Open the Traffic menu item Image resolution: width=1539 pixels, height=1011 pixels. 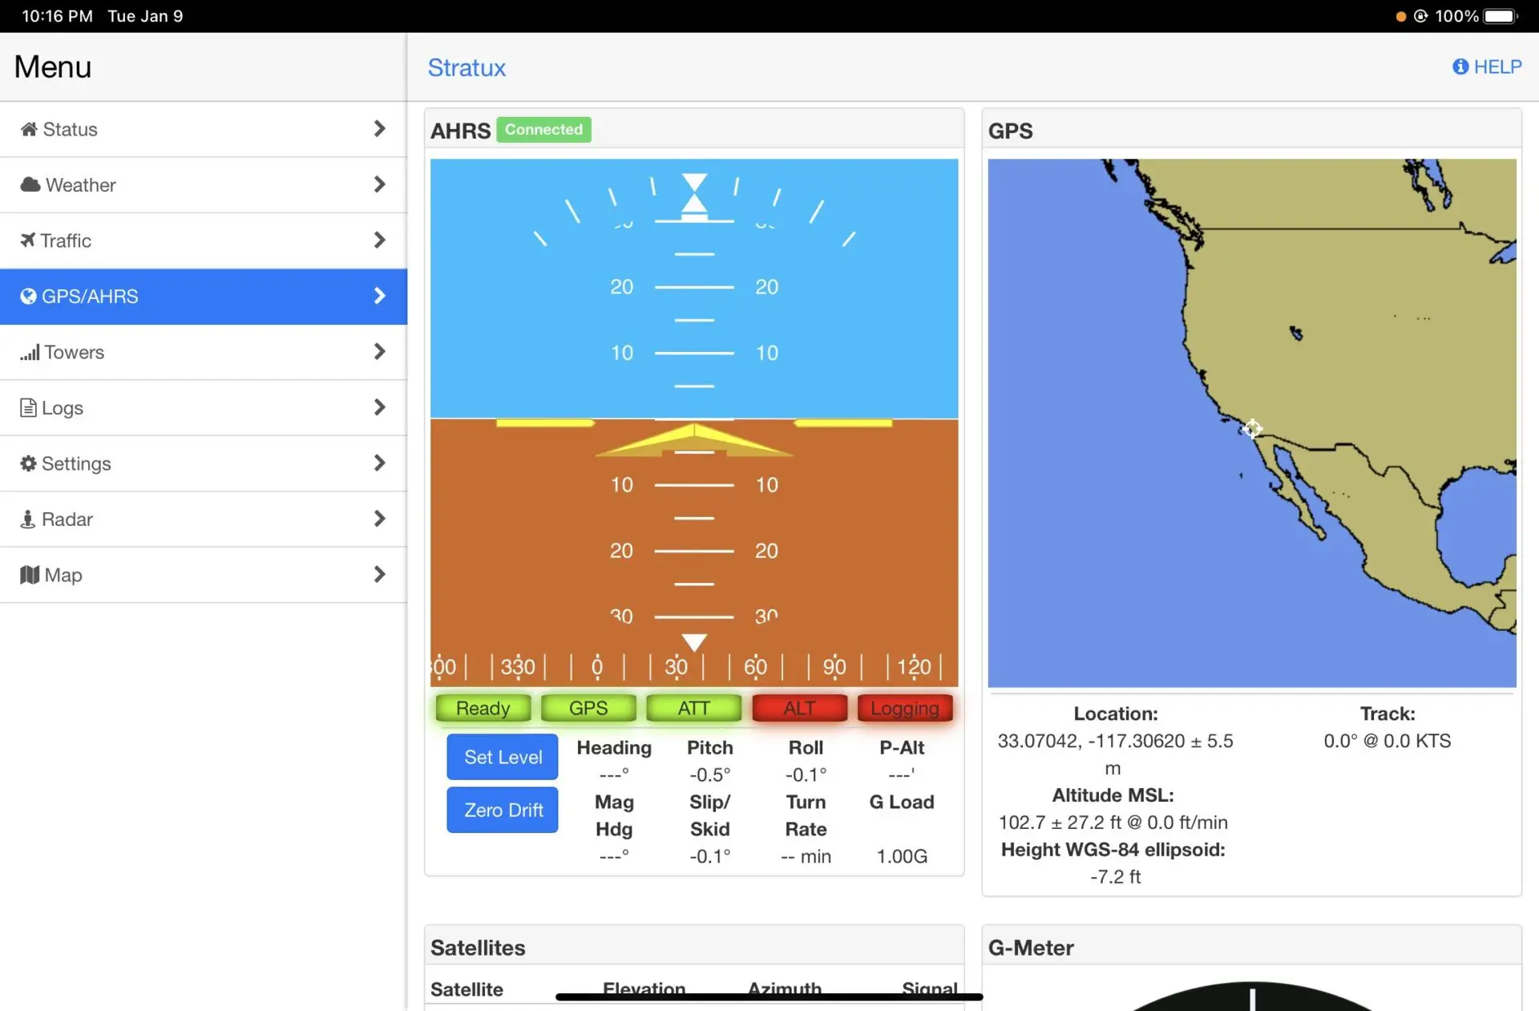coord(204,241)
